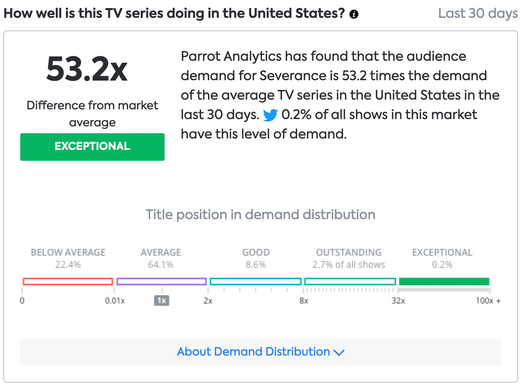Click the Twitter bird share icon
The image size is (523, 388).
click(270, 115)
